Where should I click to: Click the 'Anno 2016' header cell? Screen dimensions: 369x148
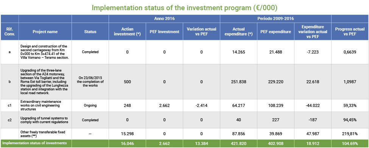164,18
